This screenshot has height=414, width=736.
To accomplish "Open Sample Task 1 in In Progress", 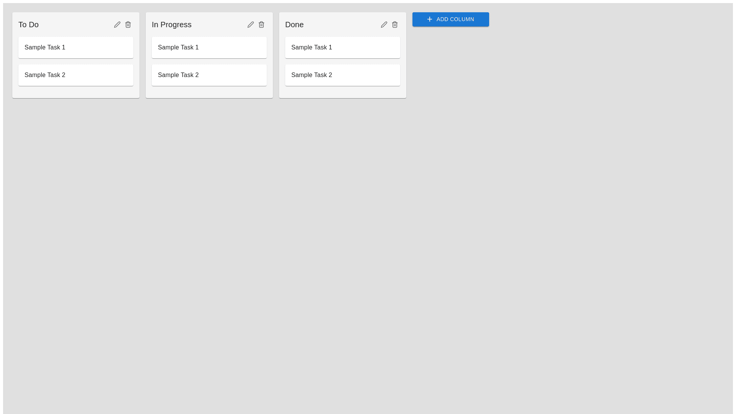I will [209, 48].
